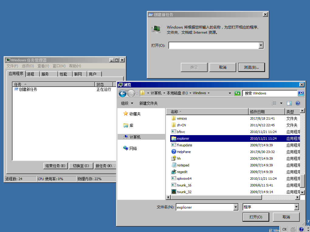Click the 新任务 button in Task Manager

(105, 166)
